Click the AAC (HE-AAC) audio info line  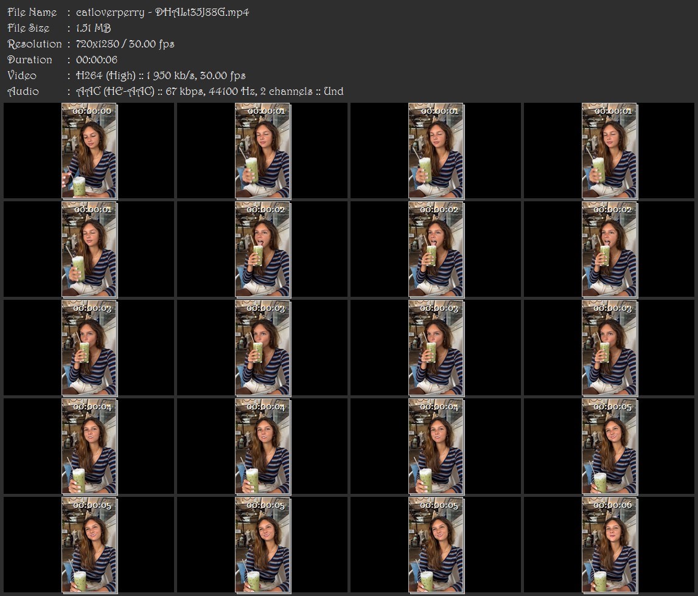(x=210, y=92)
